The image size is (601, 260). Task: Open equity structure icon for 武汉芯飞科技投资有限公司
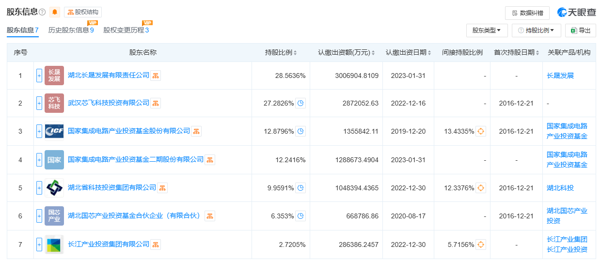coord(155,103)
